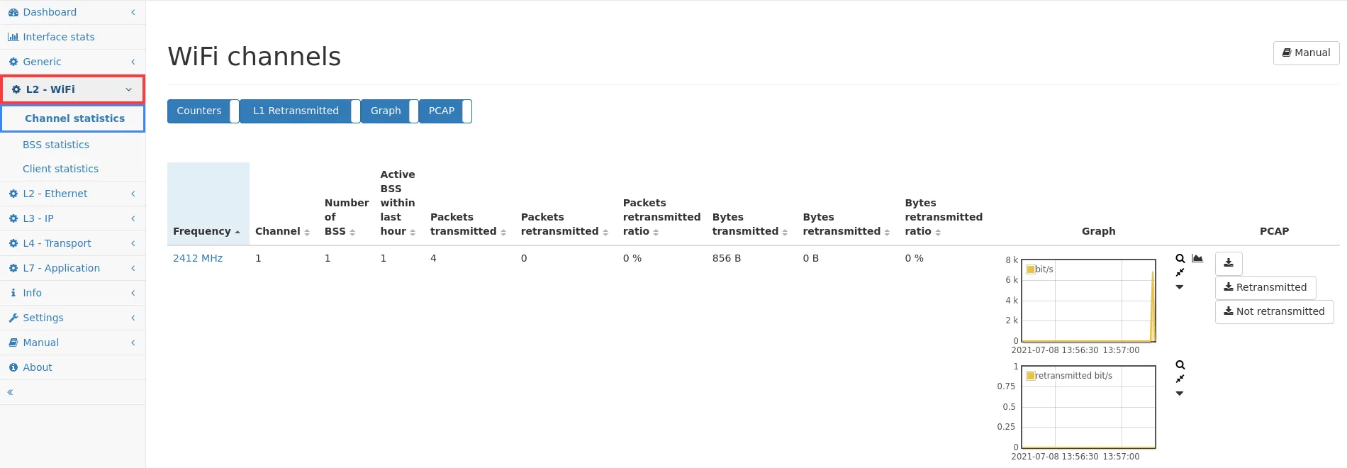This screenshot has width=1347, height=468.
Task: Collapse the sidebar with the double chevron icon
Action: tap(10, 392)
